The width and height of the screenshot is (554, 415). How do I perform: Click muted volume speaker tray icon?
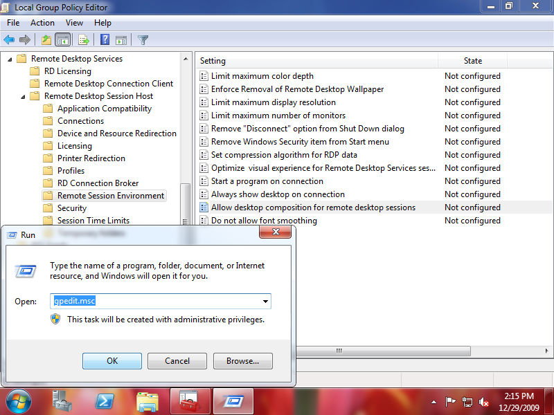[483, 402]
